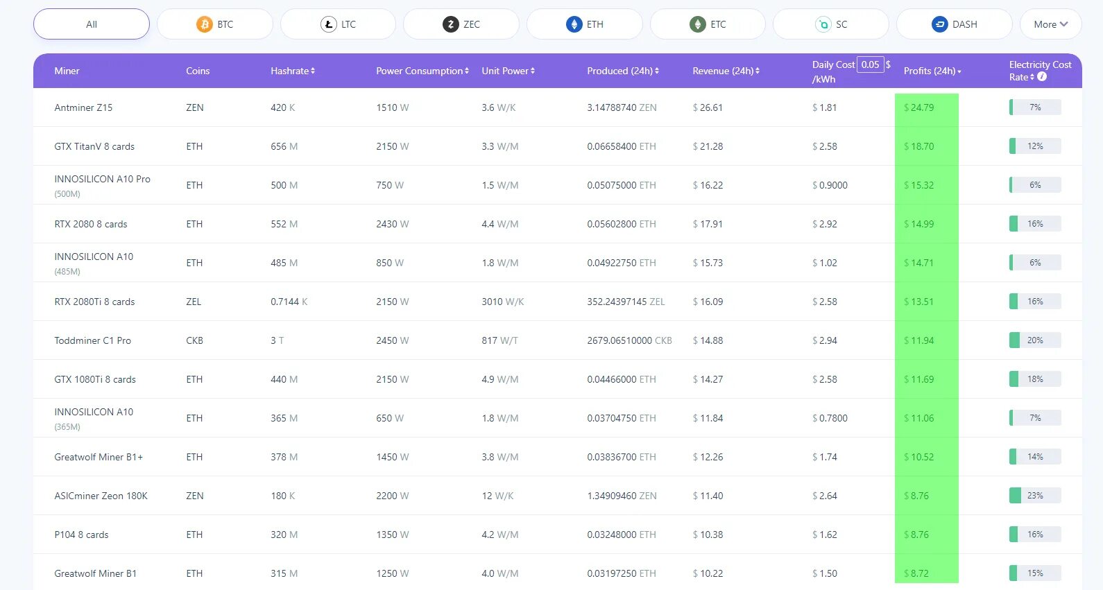Screen dimensions: 1103x590
Task: Click the 0.7144 K hashrate value
Action: click(289, 302)
